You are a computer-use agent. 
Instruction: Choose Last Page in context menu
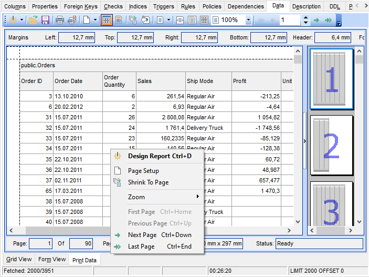tap(141, 247)
